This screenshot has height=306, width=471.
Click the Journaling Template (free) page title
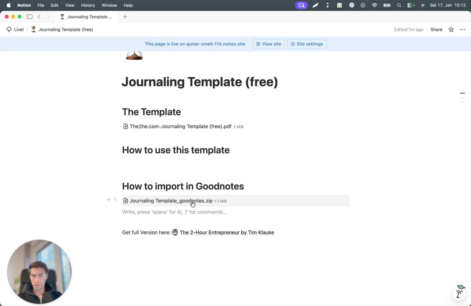tap(199, 82)
